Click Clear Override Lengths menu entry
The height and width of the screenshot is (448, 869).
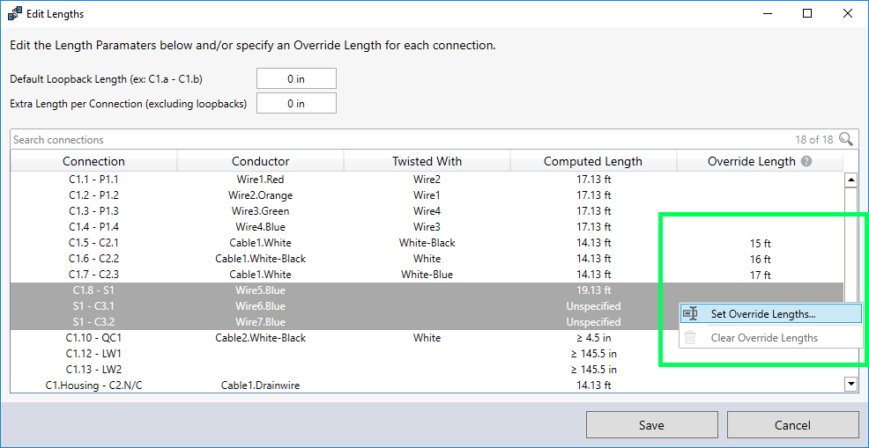tap(770, 337)
